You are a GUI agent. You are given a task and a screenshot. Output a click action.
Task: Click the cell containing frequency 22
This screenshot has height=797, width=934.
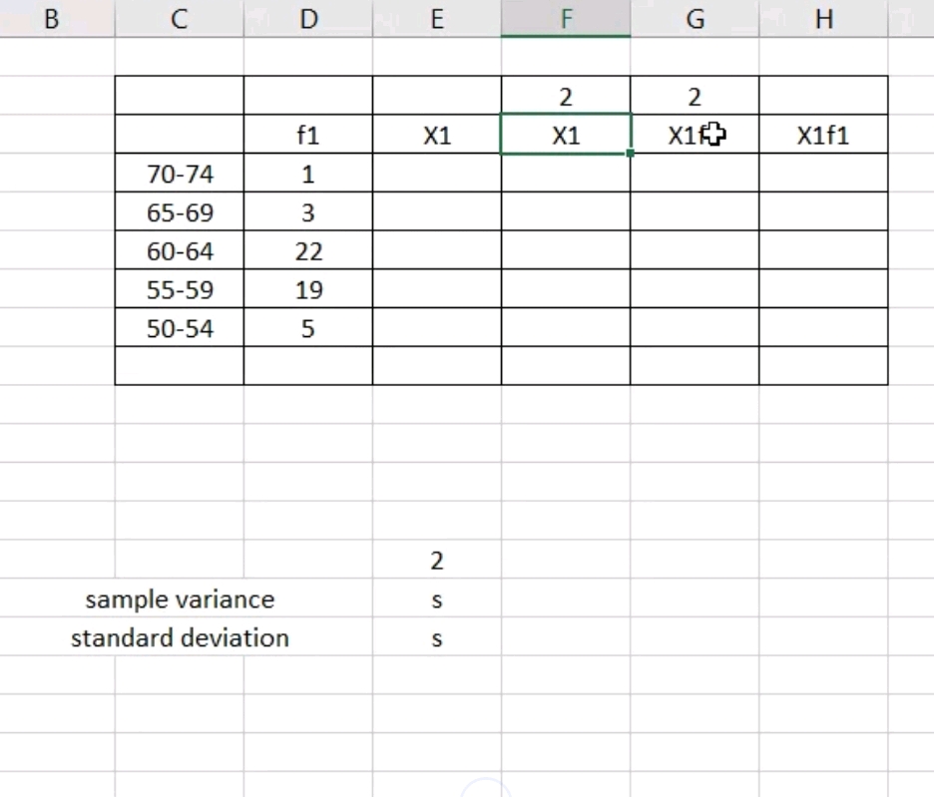(x=308, y=250)
